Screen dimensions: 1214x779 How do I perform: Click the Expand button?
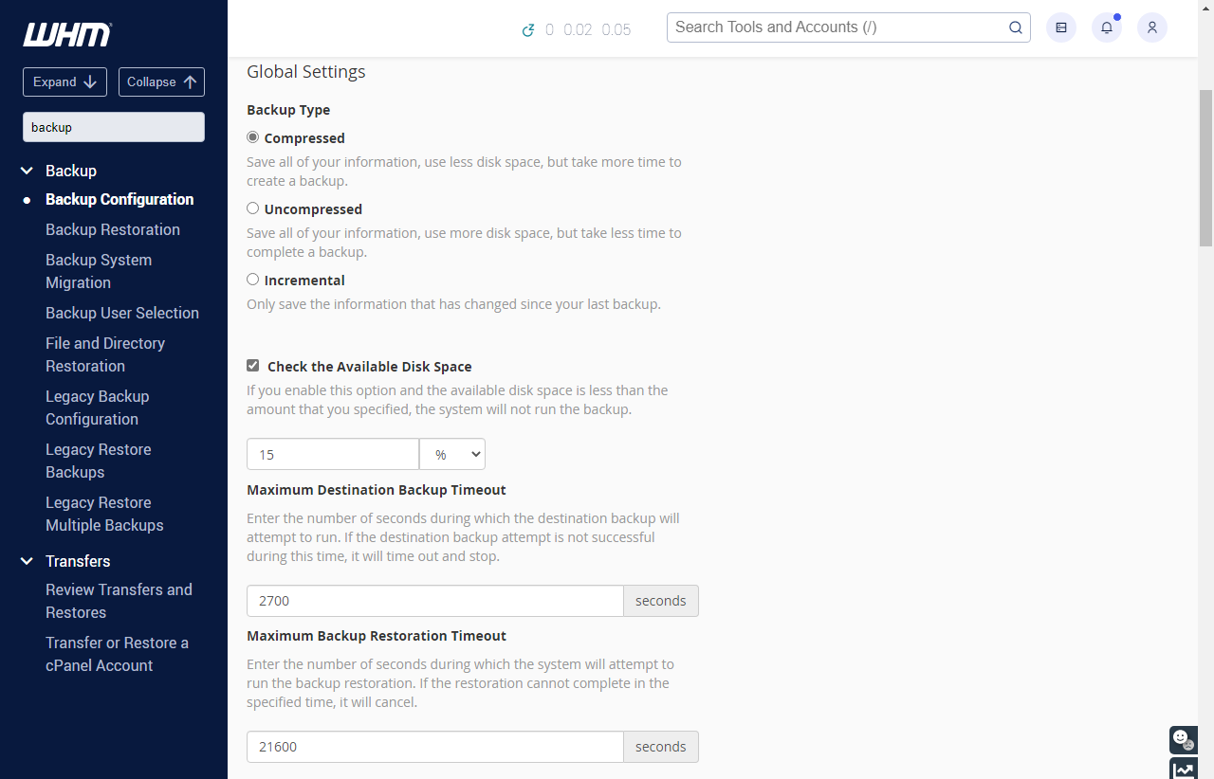coord(64,82)
